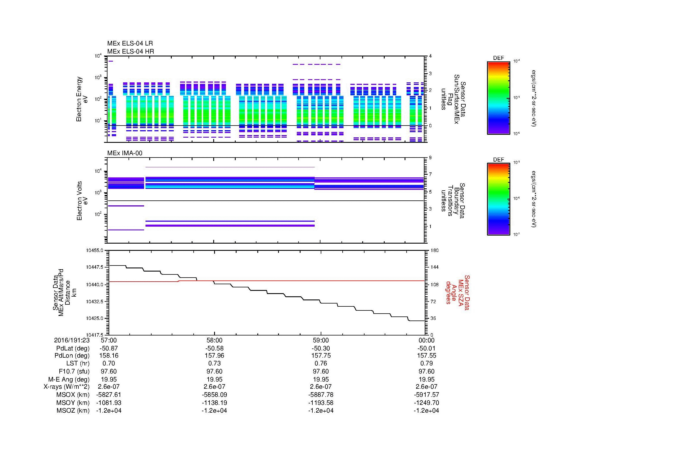Viewport: 674px width, 476px height.
Task: Click the 10440.0 distance axis tick label
Action: 95,285
